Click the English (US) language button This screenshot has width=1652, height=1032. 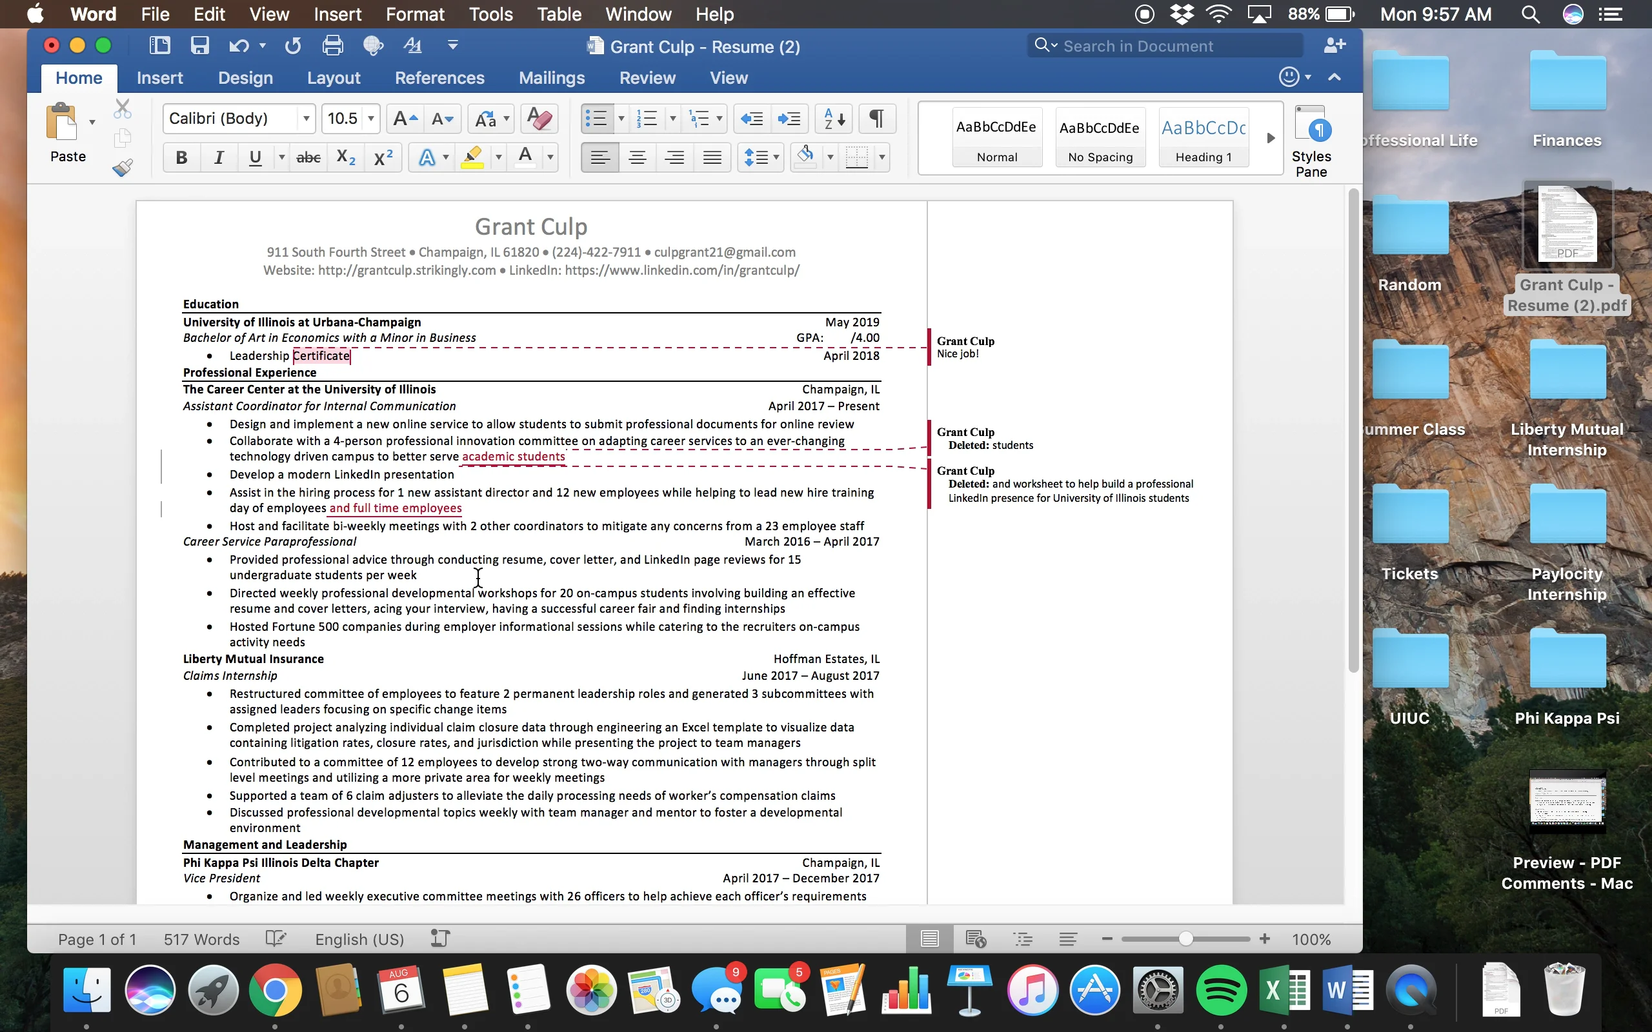[x=359, y=939]
